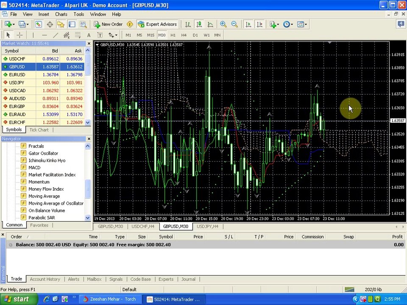Open the Insert menu
Viewport: 407px width, 305px height.
(44, 14)
